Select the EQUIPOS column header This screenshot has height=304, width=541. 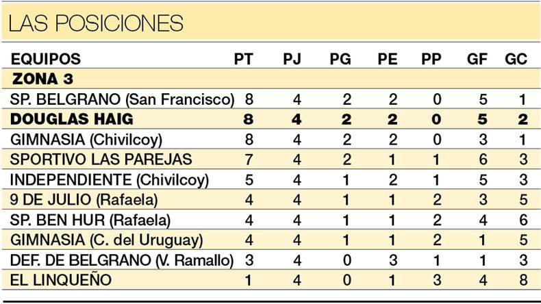click(x=46, y=59)
